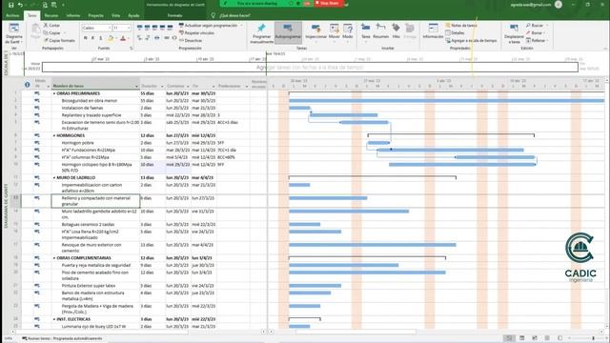Insert a Resumen summary task

[x=380, y=31]
